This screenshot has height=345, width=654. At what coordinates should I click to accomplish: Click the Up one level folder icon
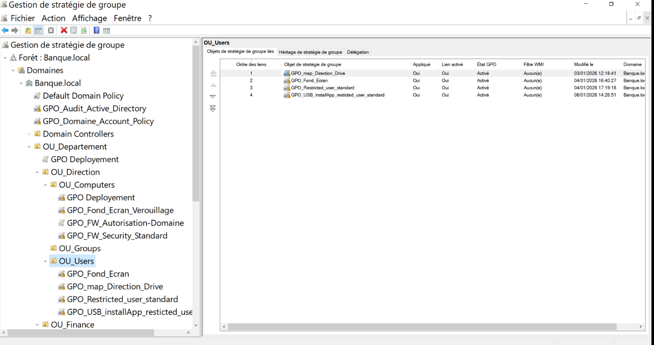[x=28, y=30]
